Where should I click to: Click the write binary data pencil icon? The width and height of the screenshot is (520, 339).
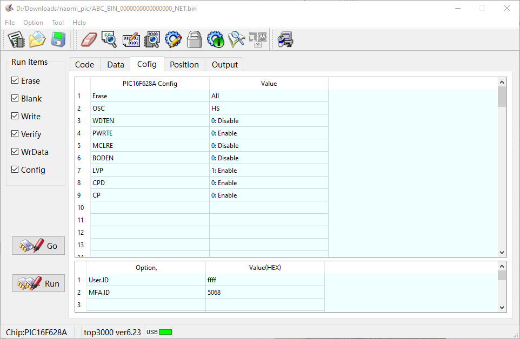[131, 39]
